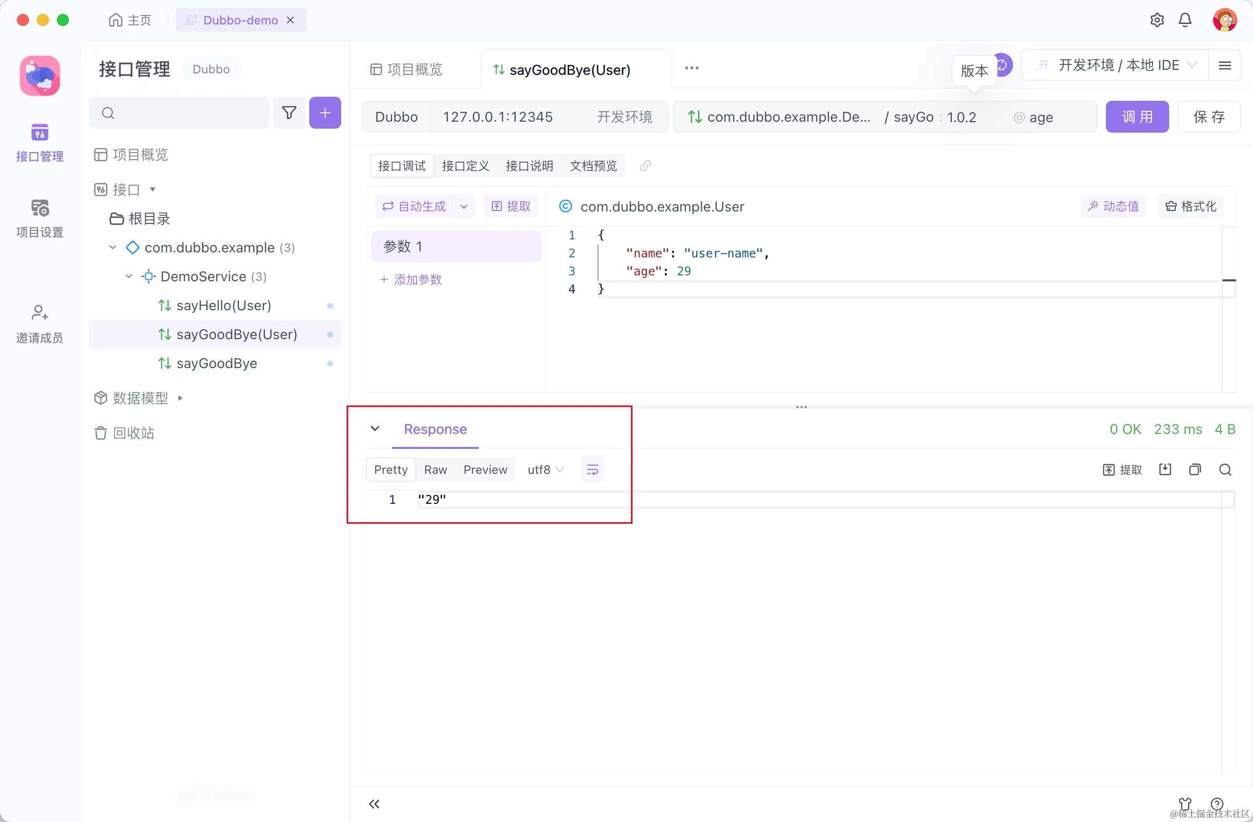Switch response view to Preview

coord(485,470)
